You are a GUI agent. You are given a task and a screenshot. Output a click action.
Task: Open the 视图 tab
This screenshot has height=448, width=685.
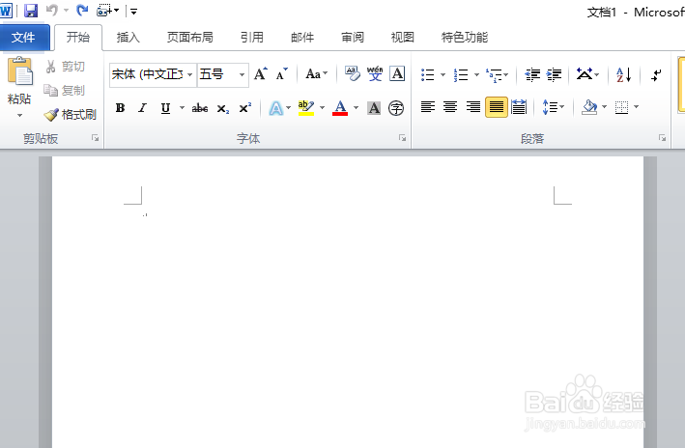pyautogui.click(x=402, y=38)
